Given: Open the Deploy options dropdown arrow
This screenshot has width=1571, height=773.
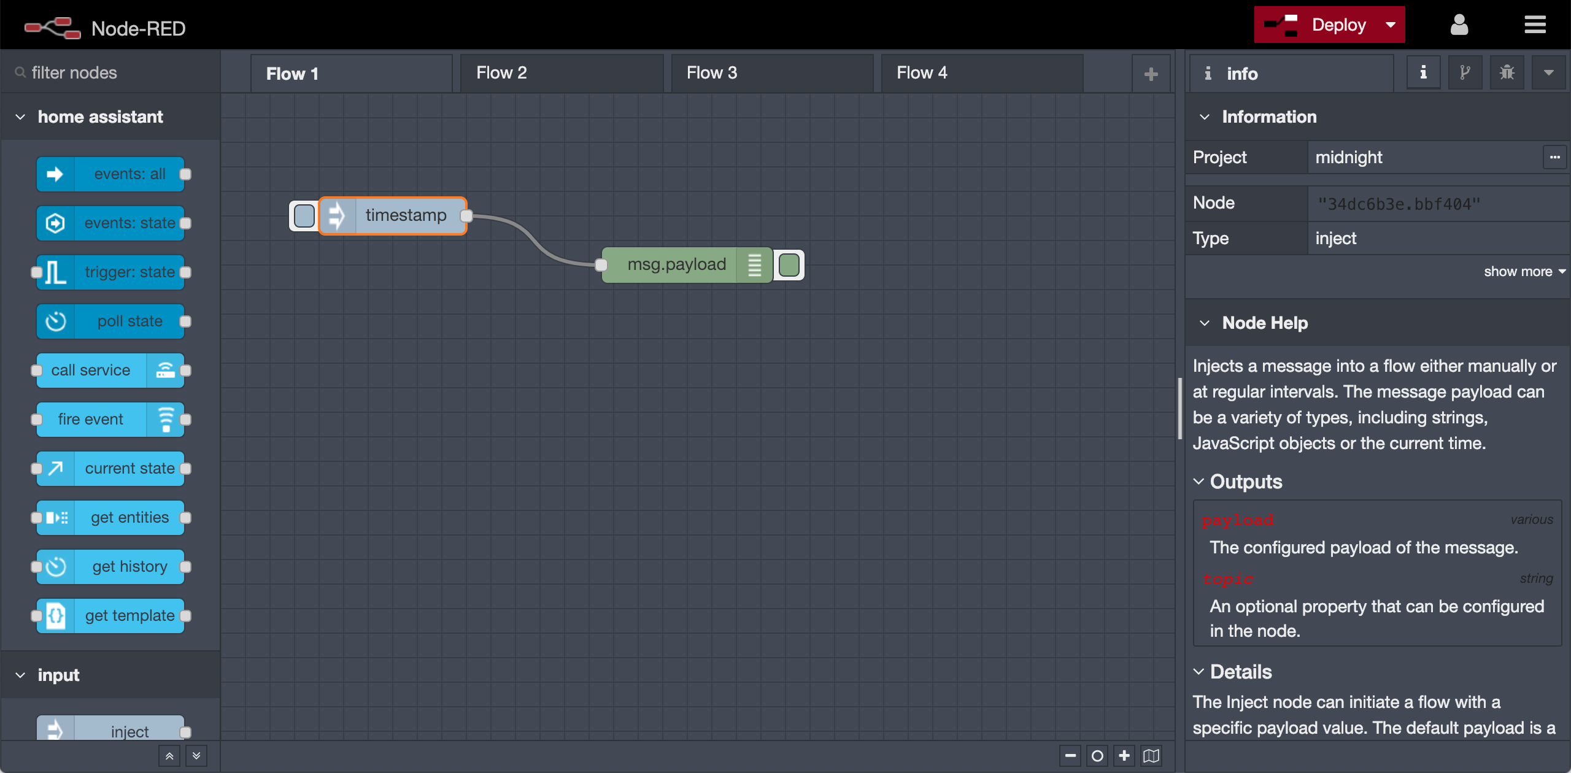Looking at the screenshot, I should 1391,25.
